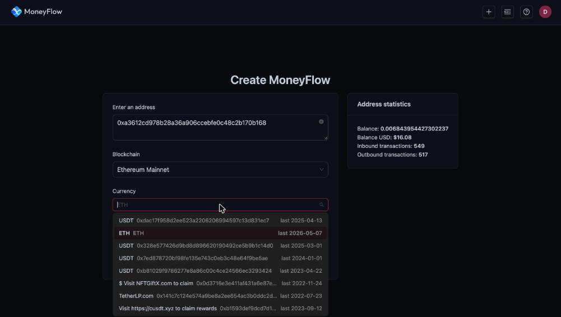
Task: Click into the address text area
Action: click(x=220, y=127)
